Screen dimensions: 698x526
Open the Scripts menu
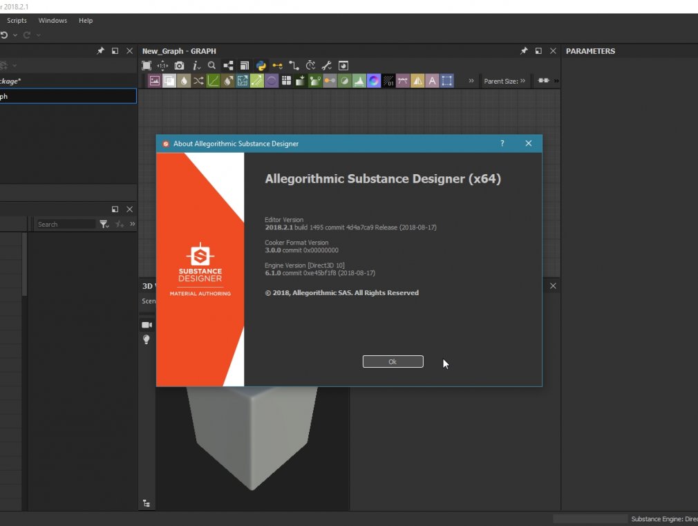17,21
